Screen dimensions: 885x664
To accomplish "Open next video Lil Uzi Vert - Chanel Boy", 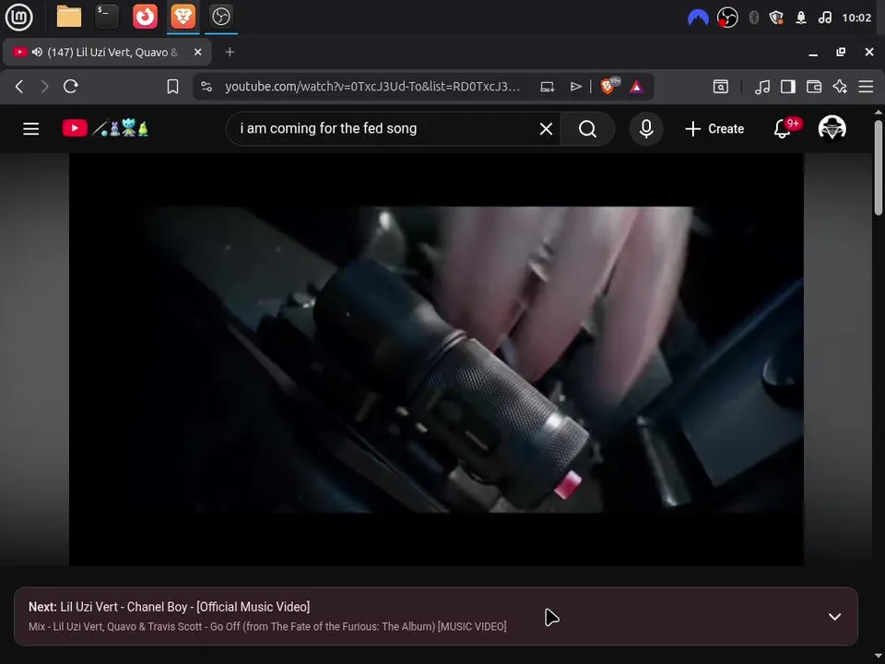I will pos(170,607).
